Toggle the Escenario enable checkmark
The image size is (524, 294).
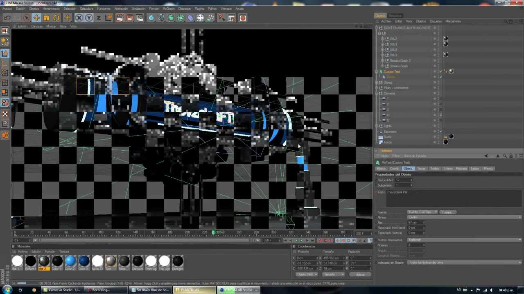(x=440, y=131)
